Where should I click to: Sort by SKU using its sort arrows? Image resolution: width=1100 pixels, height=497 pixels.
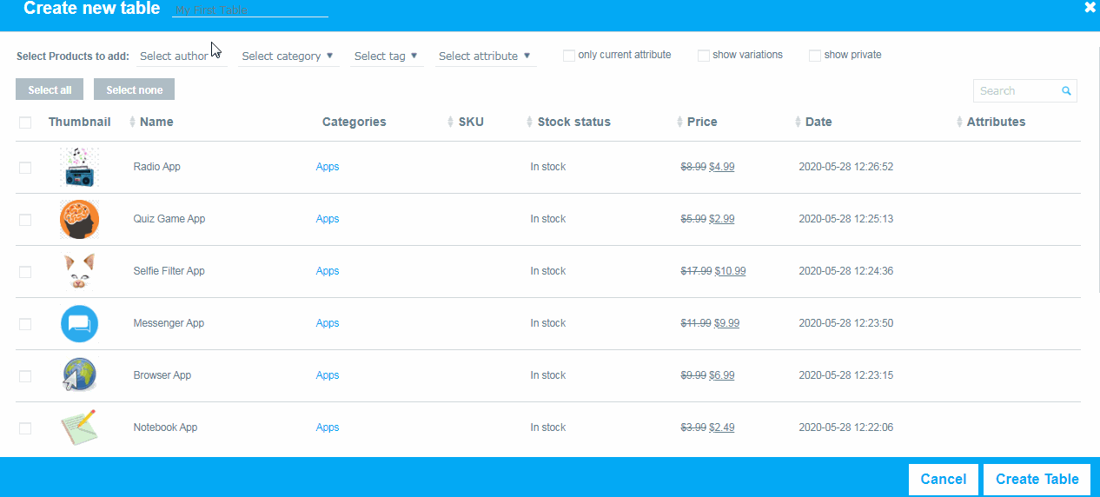[451, 122]
